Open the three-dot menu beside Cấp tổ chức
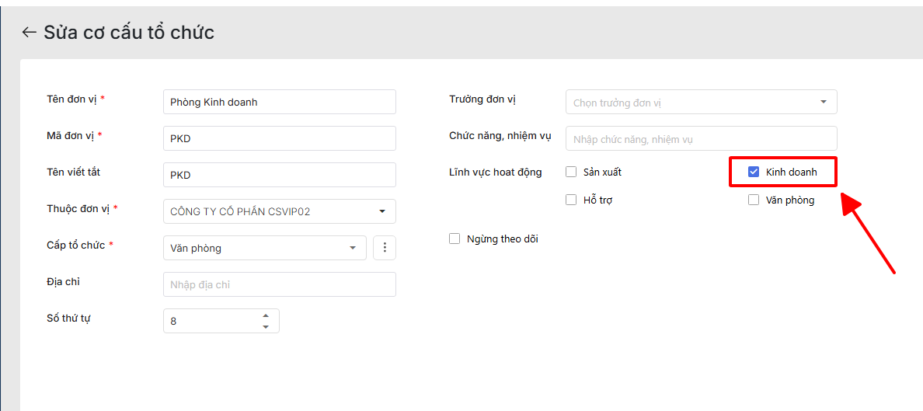The height and width of the screenshot is (411, 923). [385, 248]
